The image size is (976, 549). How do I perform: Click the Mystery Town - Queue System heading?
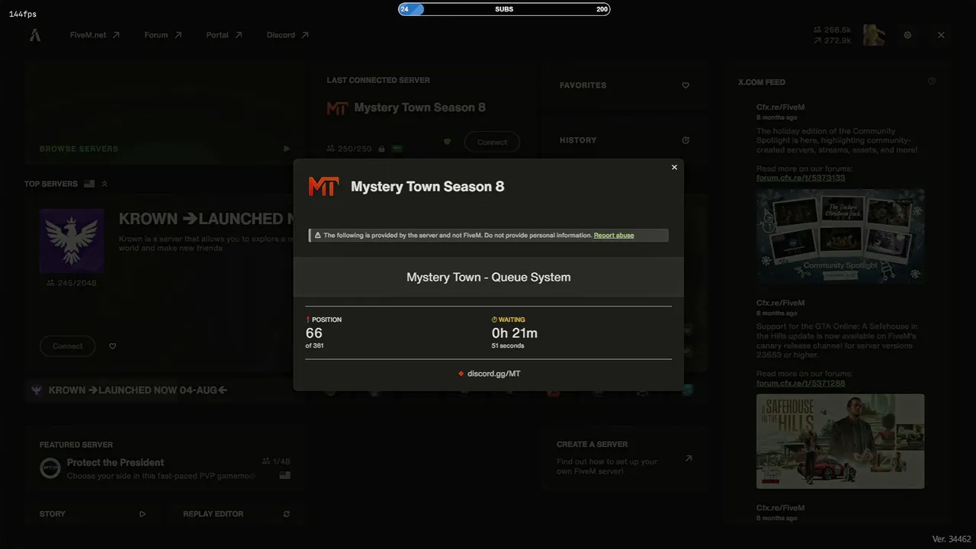pyautogui.click(x=489, y=278)
